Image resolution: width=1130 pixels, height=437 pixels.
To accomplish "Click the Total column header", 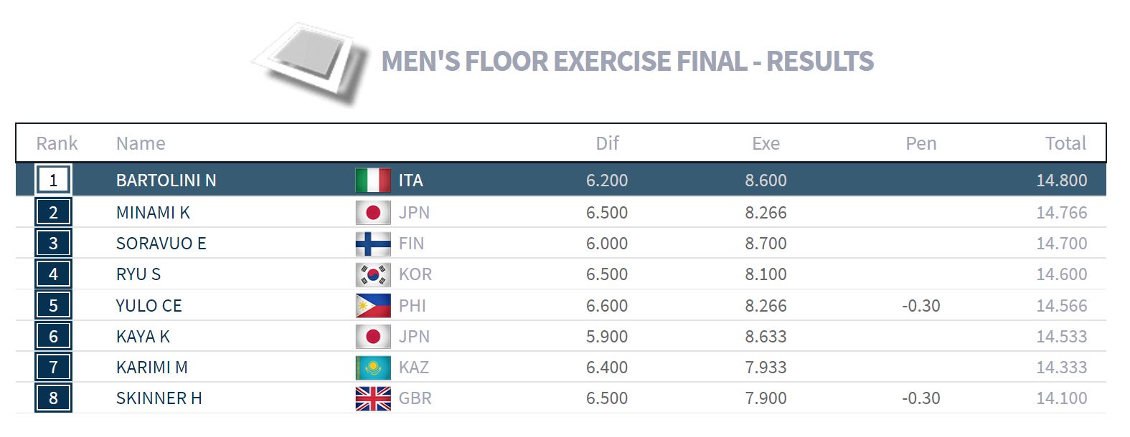I will coord(1065,143).
